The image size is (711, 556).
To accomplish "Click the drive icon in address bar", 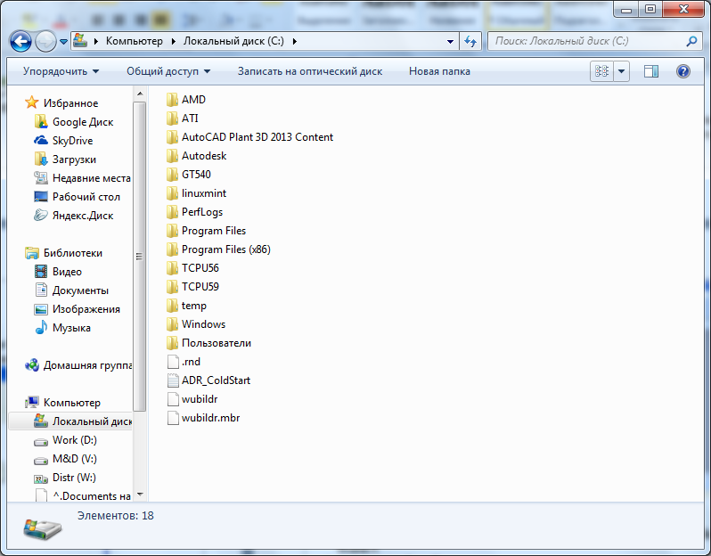I will pyautogui.click(x=80, y=41).
